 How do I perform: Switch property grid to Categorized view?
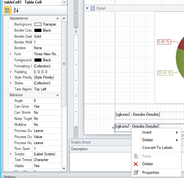pos(8,10)
